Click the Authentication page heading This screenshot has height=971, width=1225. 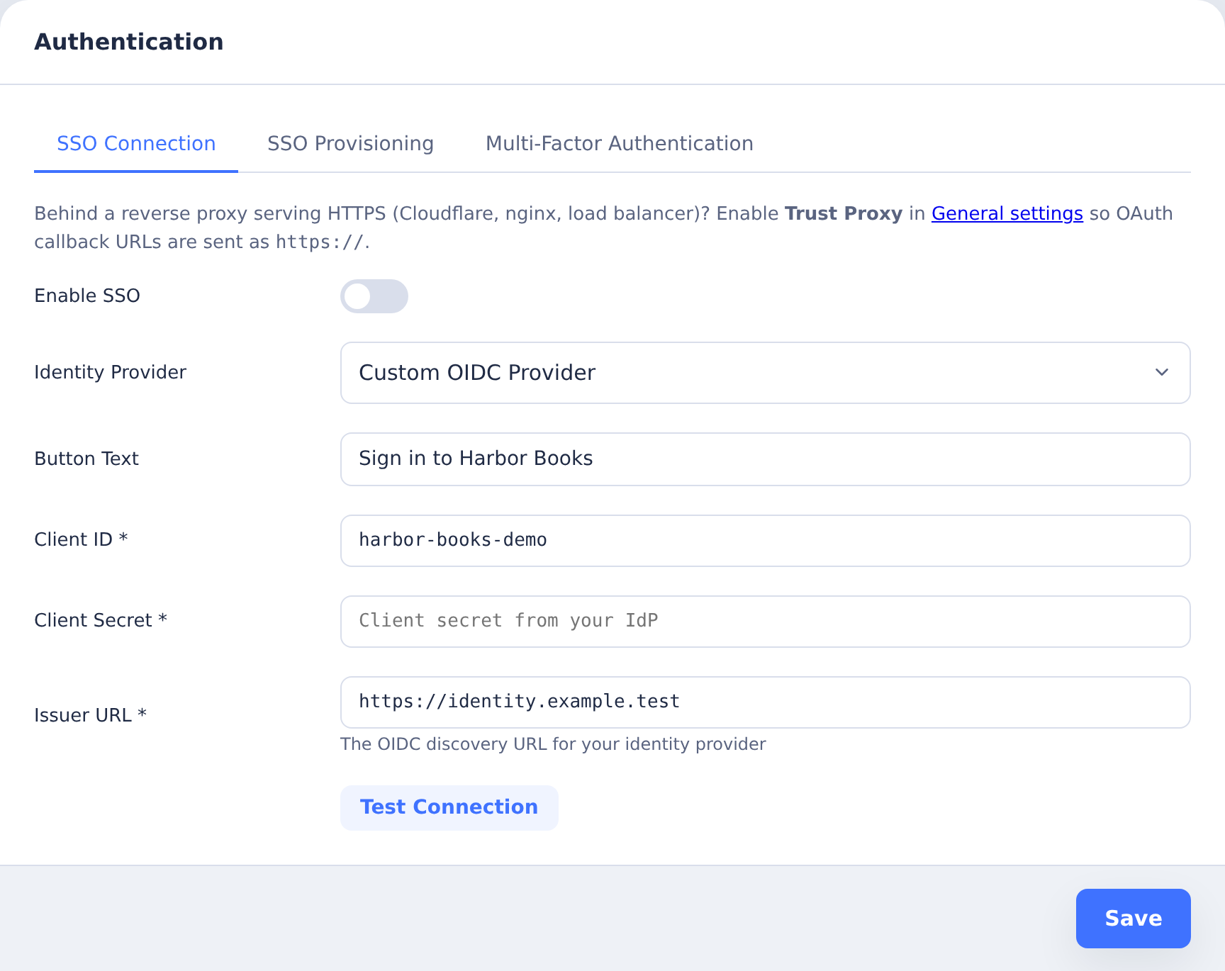pyautogui.click(x=129, y=42)
